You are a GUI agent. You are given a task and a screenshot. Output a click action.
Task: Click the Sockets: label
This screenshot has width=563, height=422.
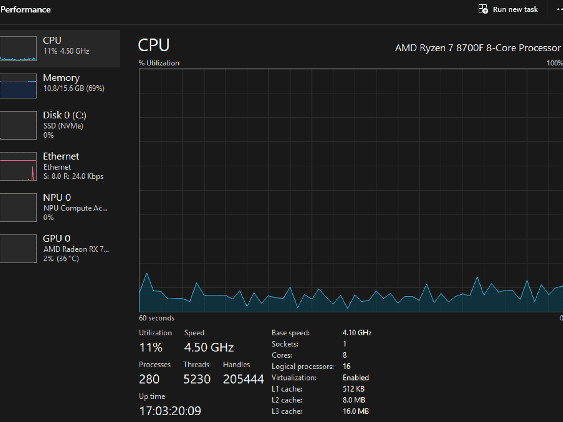[x=285, y=344]
